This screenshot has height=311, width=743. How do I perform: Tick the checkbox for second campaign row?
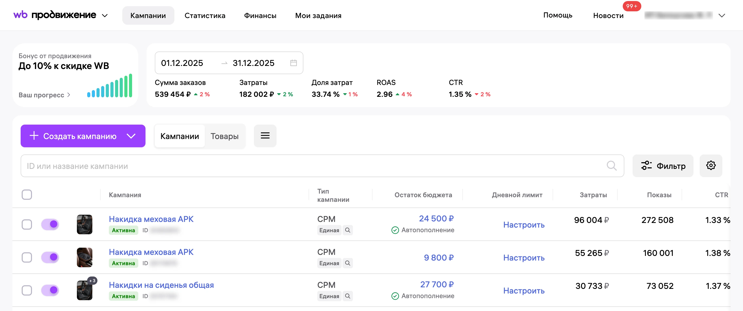27,257
